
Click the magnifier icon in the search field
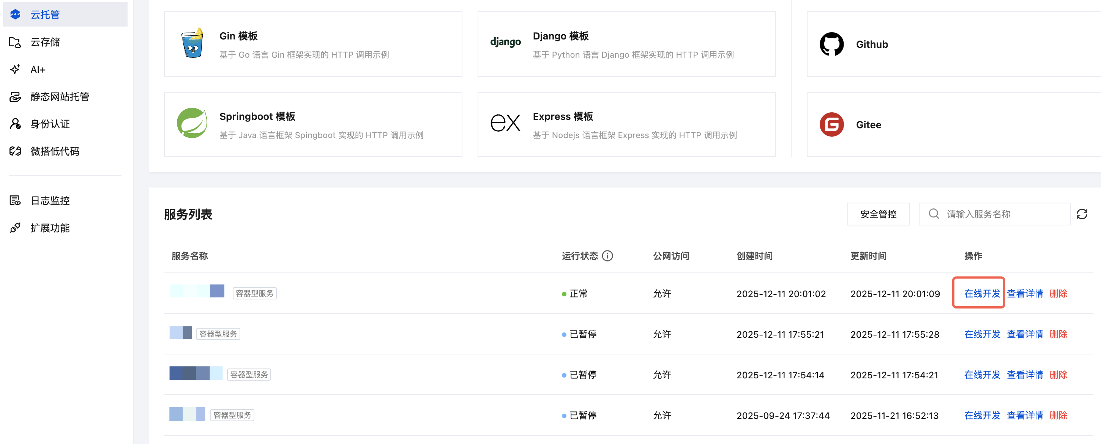934,214
